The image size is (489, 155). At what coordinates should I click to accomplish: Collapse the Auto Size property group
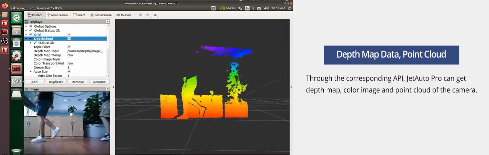pyautogui.click(x=30, y=72)
